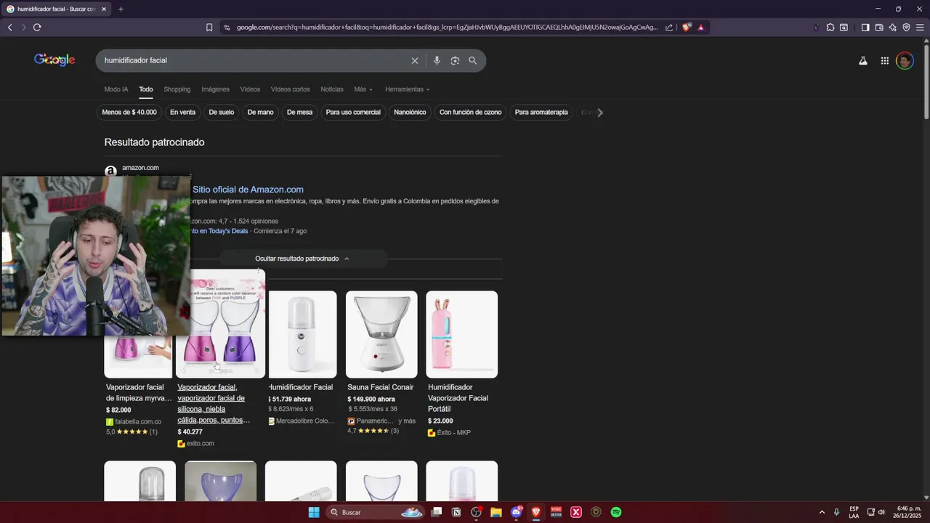Open the Google apps grid
Viewport: 930px width, 523px height.
[x=885, y=61]
